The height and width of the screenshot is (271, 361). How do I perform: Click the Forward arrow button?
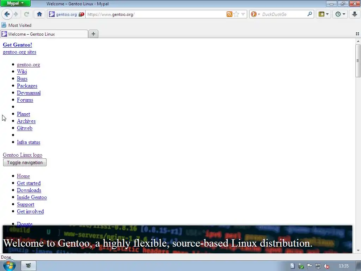coord(16,14)
